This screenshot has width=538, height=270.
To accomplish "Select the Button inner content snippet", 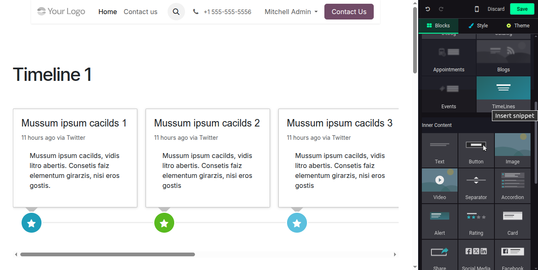I will click(x=476, y=150).
